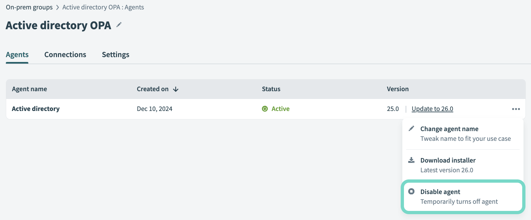Click the three-dot menu for Active directory agent
The height and width of the screenshot is (220, 531).
pos(516,109)
